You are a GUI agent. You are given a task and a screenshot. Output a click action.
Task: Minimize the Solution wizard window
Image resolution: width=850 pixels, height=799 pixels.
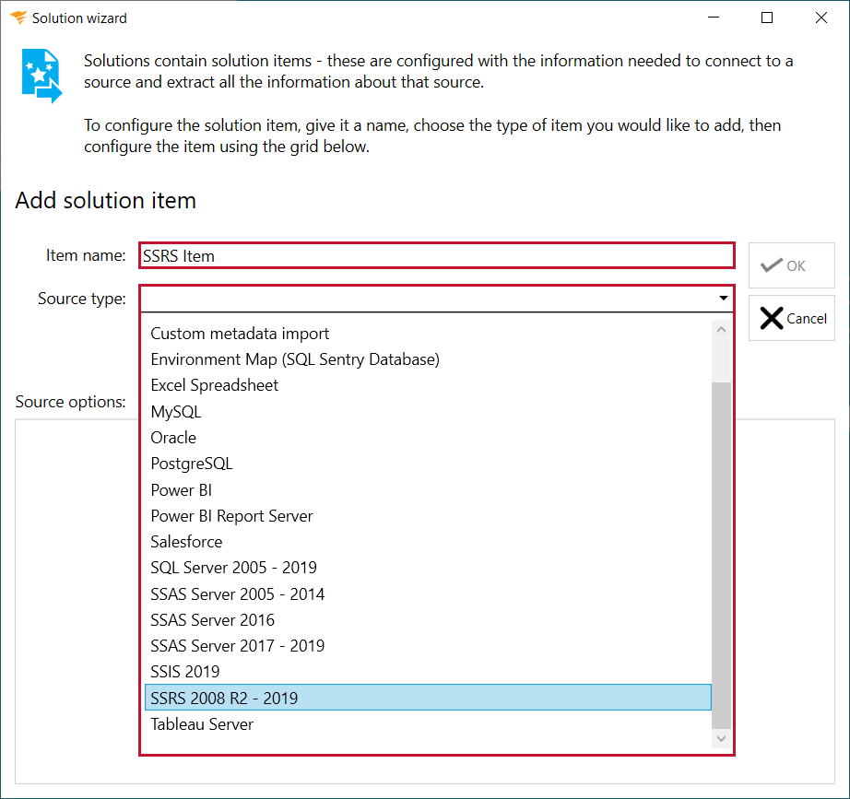pos(714,18)
